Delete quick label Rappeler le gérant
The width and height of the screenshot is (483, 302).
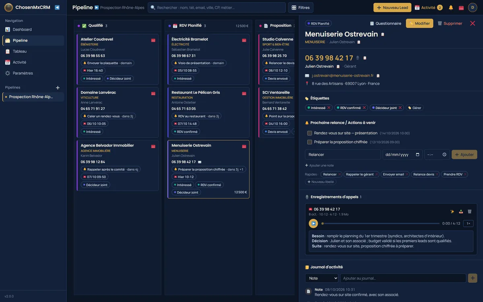click(377, 174)
